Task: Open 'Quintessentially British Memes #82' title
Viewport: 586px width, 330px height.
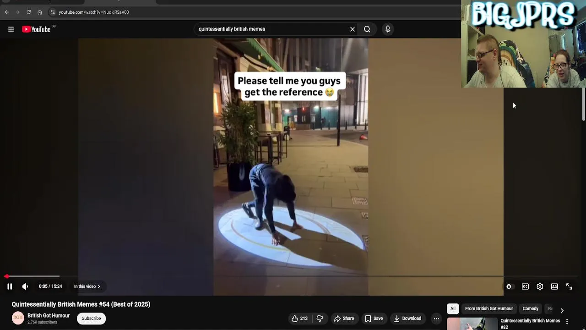Action: tap(530, 324)
